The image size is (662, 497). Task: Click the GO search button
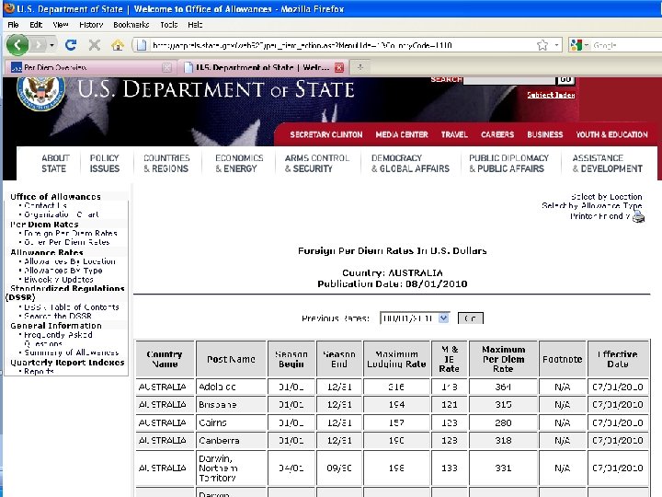coord(565,79)
